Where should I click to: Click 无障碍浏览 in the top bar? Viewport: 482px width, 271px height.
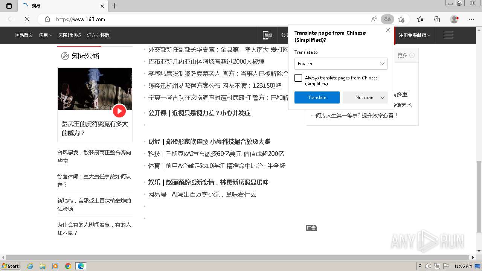(70, 35)
